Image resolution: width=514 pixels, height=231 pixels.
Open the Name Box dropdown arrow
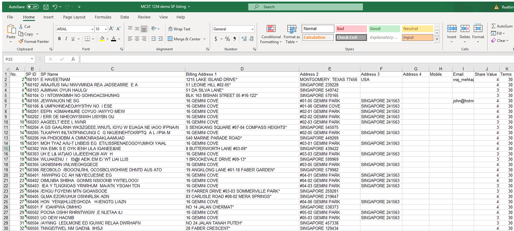coord(32,59)
